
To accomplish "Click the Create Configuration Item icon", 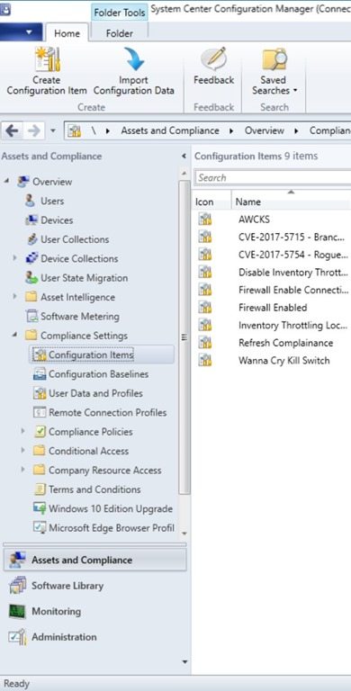I will click(47, 59).
